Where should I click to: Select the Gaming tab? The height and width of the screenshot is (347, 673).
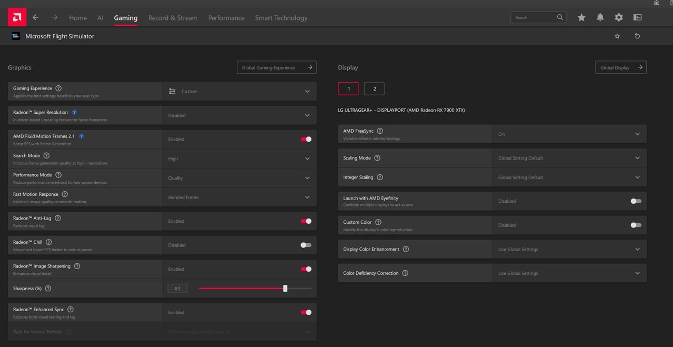(x=126, y=17)
